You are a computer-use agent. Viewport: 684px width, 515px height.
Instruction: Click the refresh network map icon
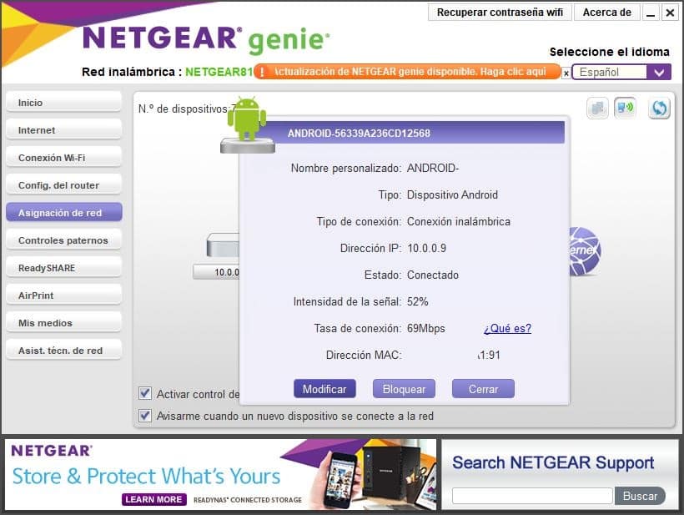(x=659, y=109)
